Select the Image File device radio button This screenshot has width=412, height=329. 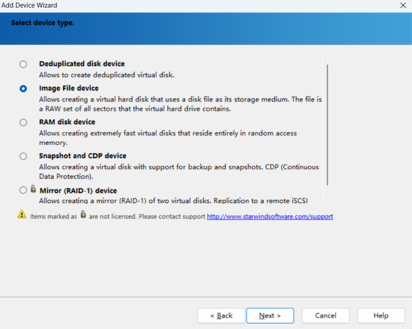(23, 88)
